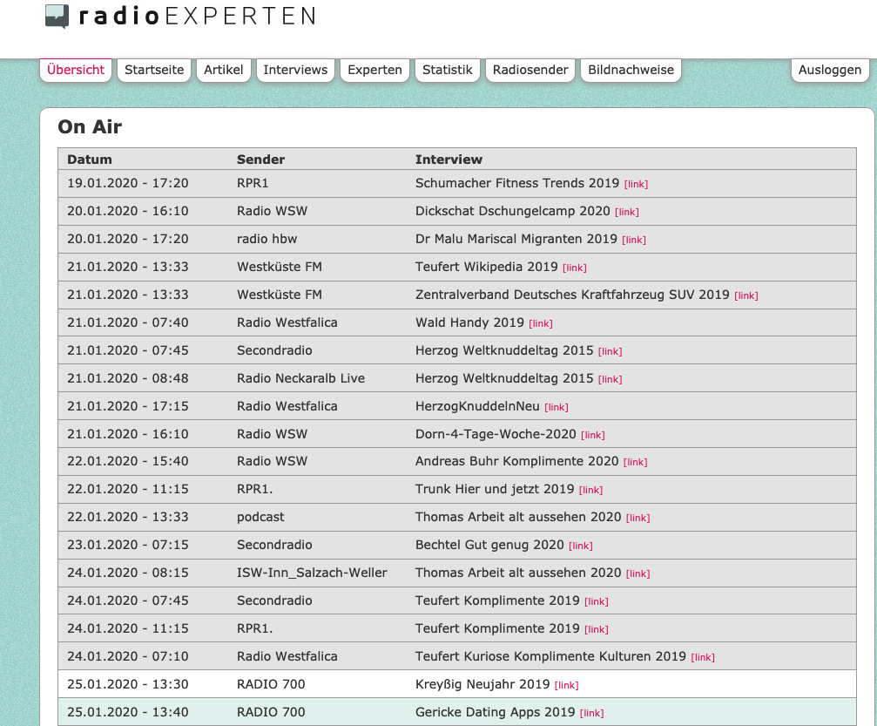Screen dimensions: 877x726
Task: Open link for HerzogKnuddelnNeu
Action: tap(556, 408)
